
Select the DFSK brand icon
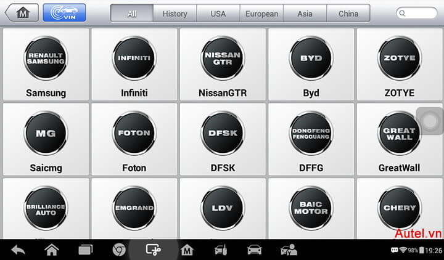click(x=223, y=133)
